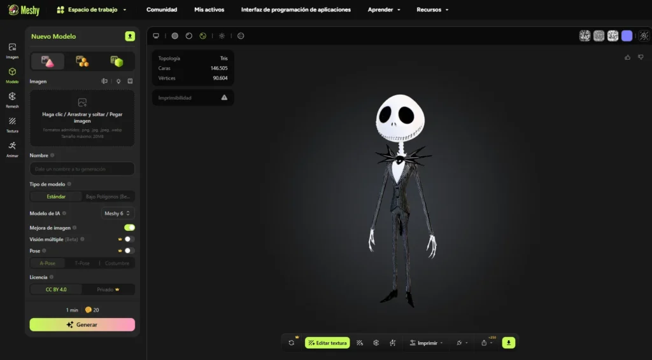Open the Remesh tool in sidebar
Viewport: 652px width, 360px height.
(12, 99)
